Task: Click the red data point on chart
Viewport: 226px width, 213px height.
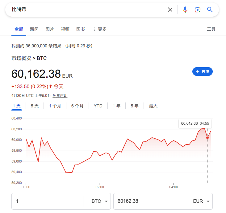Action: pos(207,138)
